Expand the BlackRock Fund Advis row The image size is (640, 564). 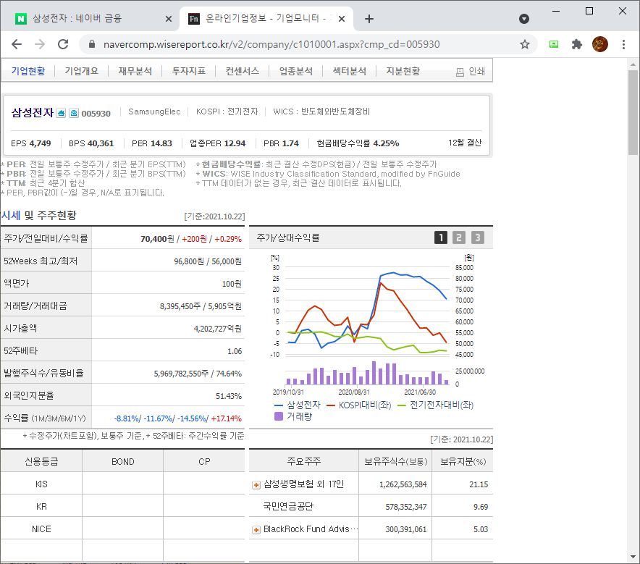[256, 530]
